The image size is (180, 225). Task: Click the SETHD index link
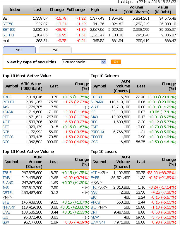8,35
